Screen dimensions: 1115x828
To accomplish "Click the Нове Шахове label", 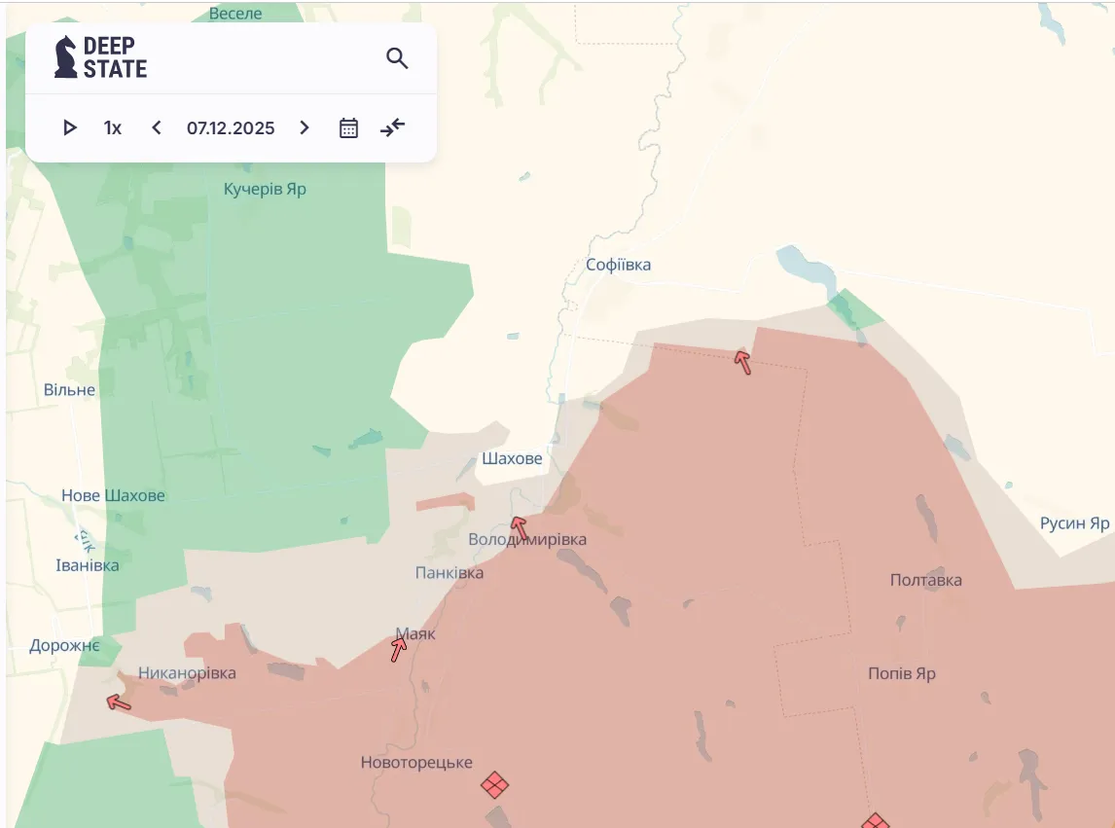I will (113, 495).
